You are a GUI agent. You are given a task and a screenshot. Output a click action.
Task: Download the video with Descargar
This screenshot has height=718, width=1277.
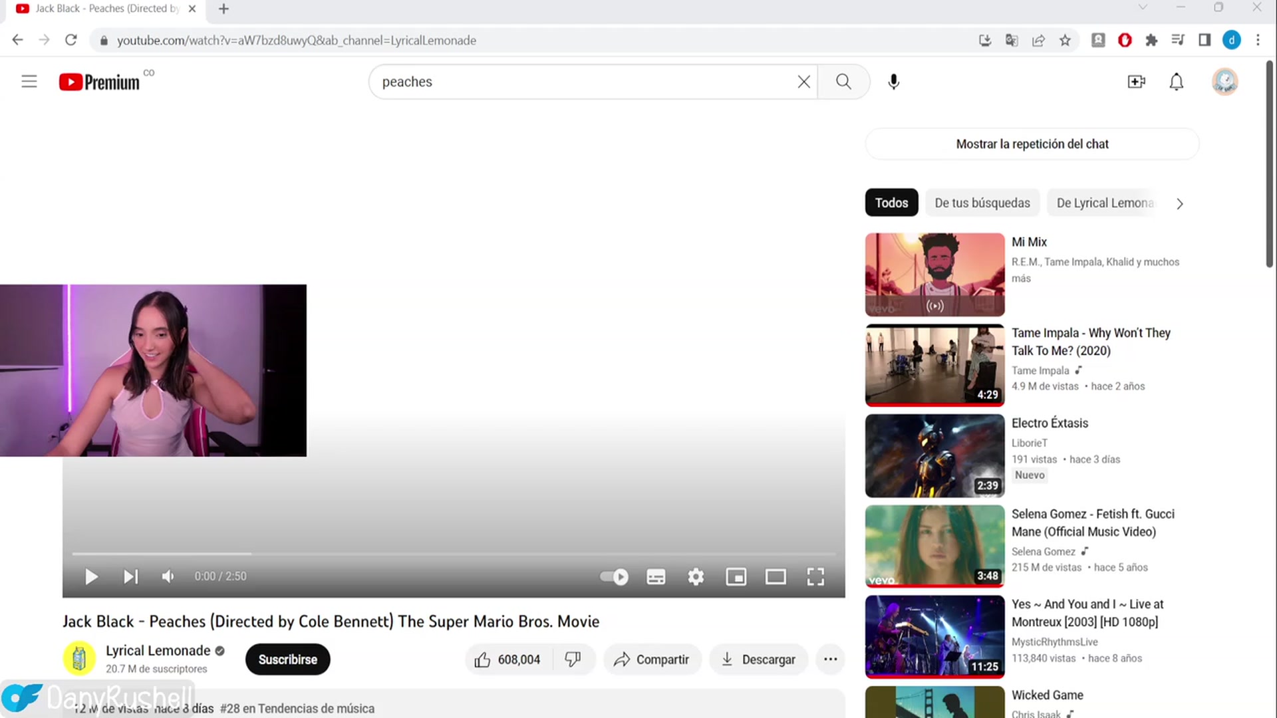pyautogui.click(x=758, y=659)
